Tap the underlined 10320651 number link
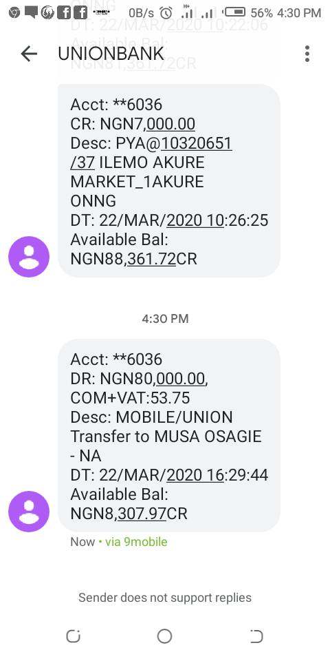 click(x=196, y=144)
